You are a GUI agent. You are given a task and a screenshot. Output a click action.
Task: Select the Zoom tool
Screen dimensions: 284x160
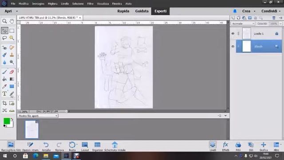4,21
